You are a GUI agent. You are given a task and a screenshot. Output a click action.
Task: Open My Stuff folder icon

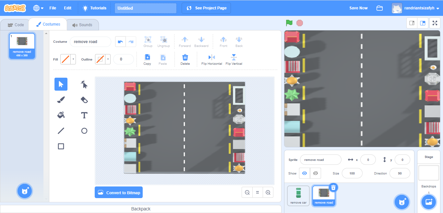(379, 8)
